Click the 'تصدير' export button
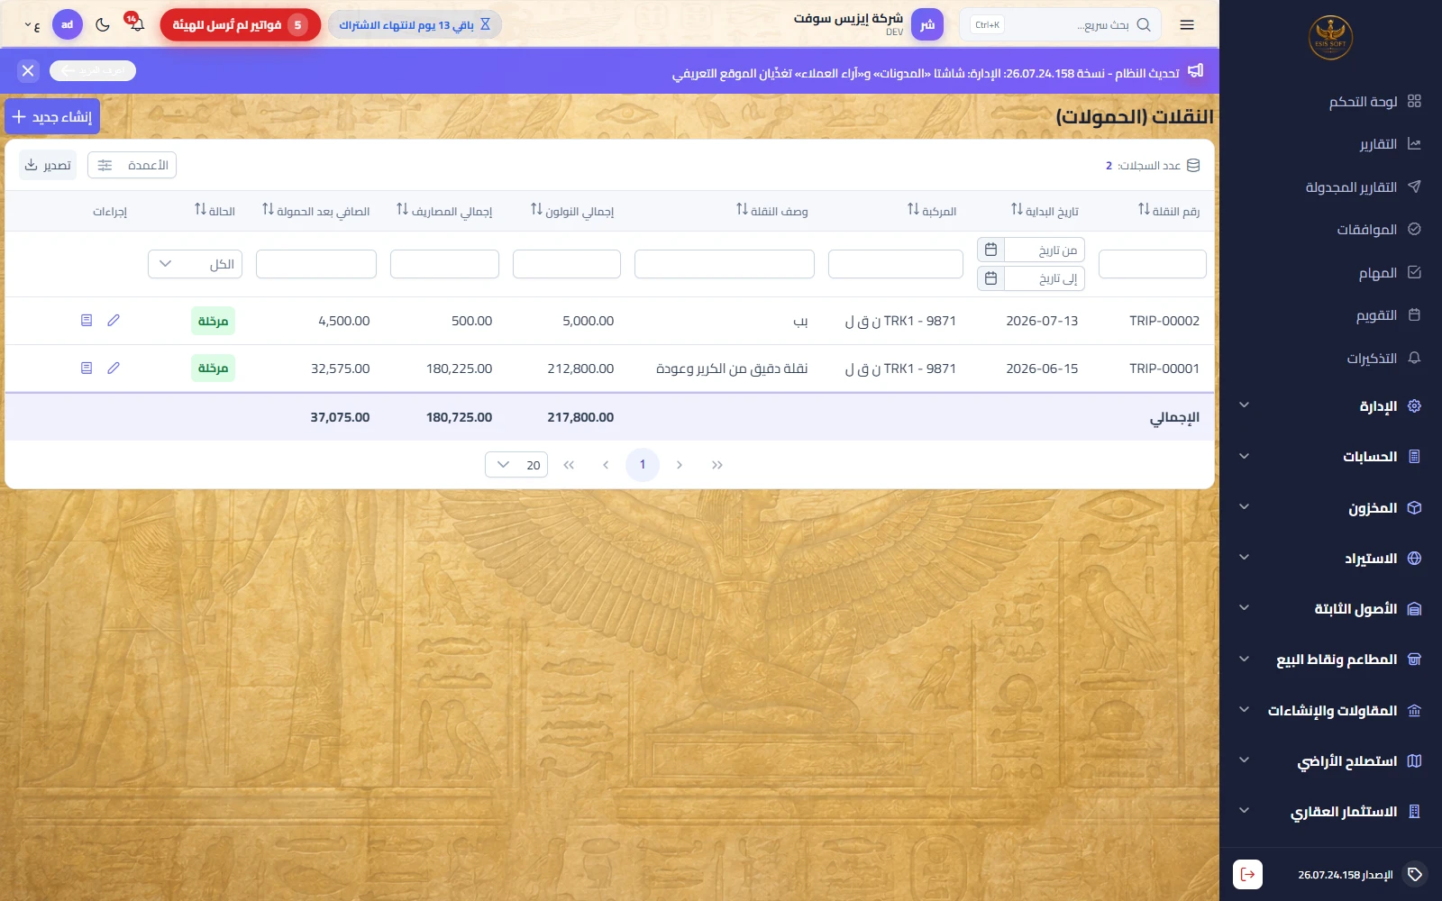 (48, 165)
